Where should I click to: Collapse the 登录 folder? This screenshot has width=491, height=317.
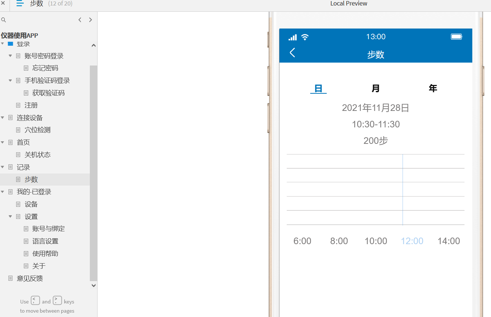(x=3, y=44)
